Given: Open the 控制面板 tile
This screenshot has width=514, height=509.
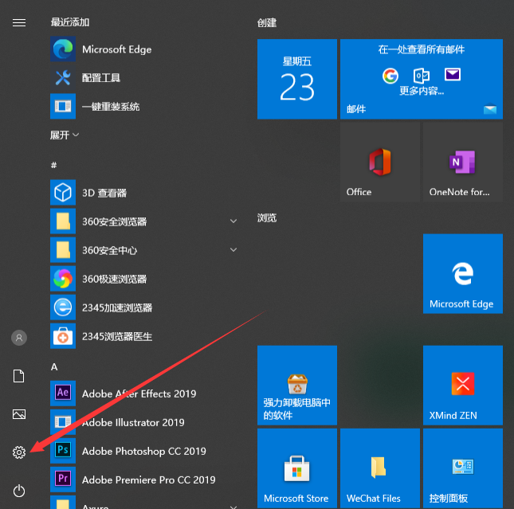Looking at the screenshot, I should tap(462, 468).
